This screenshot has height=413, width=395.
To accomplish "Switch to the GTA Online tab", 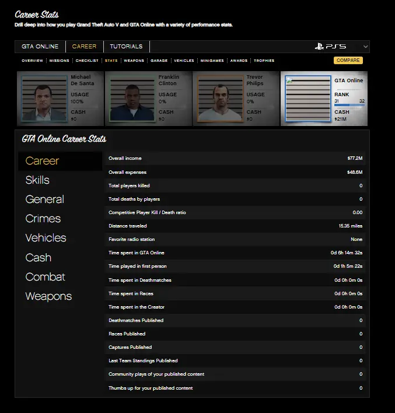I will (x=40, y=47).
